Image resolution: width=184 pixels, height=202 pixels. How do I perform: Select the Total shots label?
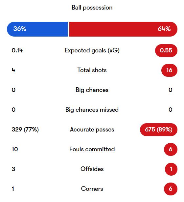coord(92,70)
